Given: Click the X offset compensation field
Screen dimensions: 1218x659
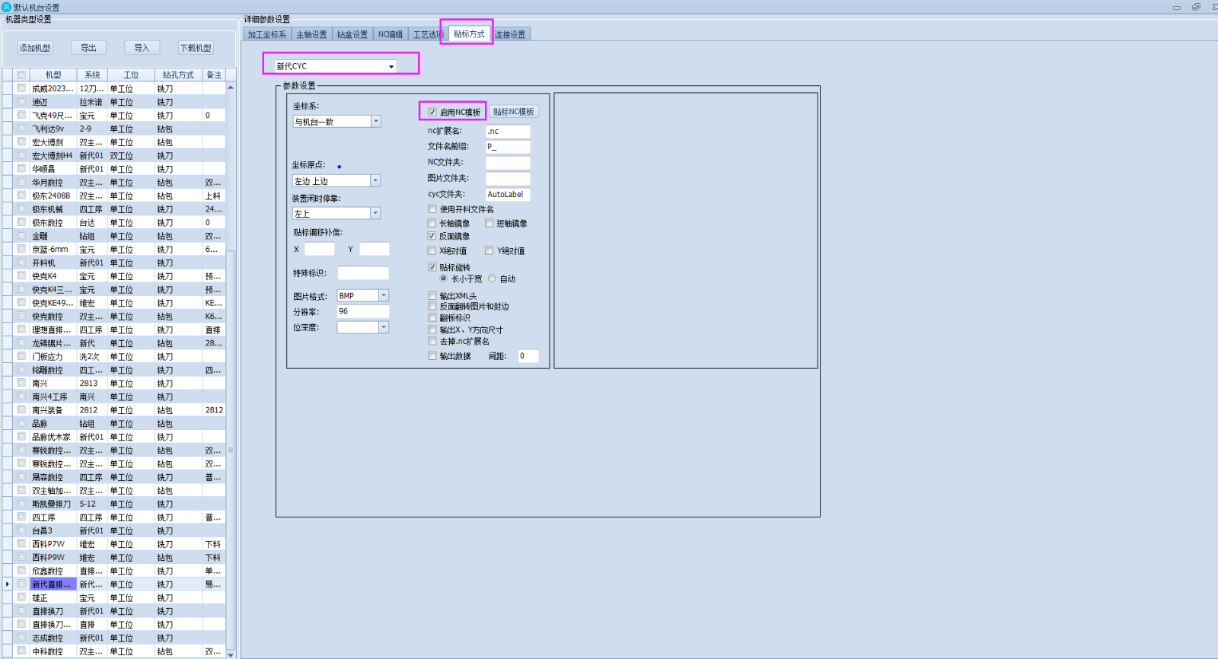Looking at the screenshot, I should [320, 249].
